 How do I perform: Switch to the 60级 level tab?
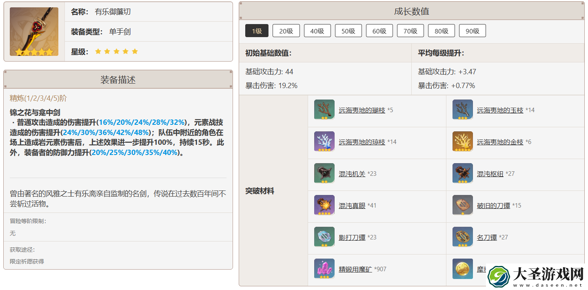tap(379, 31)
